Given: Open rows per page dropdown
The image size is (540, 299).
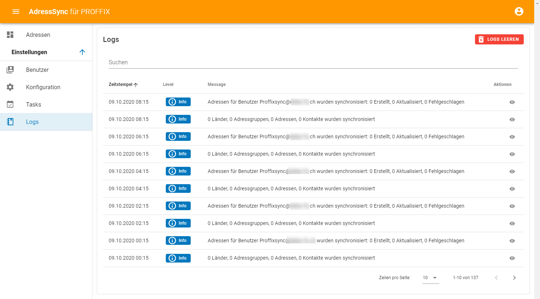Looking at the screenshot, I should pos(431,278).
